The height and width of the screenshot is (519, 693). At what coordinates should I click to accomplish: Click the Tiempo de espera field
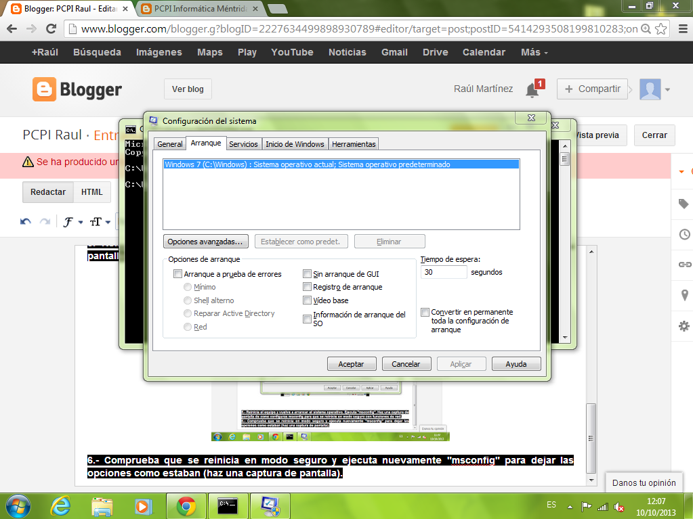click(443, 272)
